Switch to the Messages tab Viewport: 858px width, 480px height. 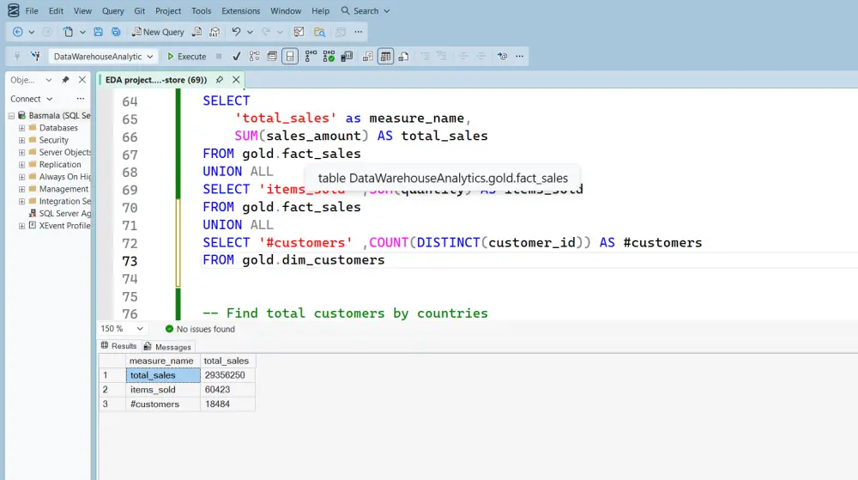click(167, 347)
